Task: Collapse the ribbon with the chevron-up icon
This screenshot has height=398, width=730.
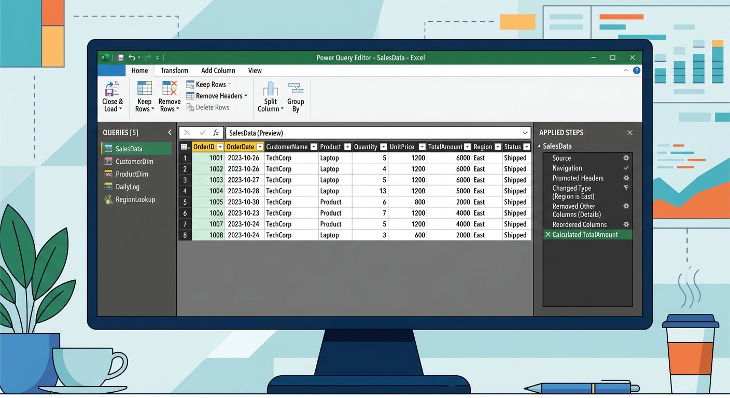Action: [626, 70]
